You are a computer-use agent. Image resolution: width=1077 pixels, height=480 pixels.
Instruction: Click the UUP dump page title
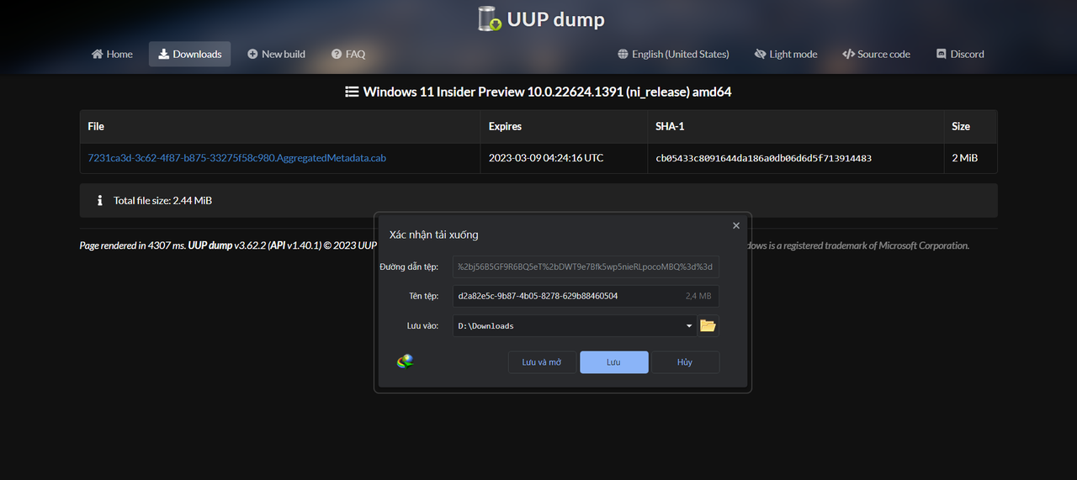pyautogui.click(x=555, y=19)
